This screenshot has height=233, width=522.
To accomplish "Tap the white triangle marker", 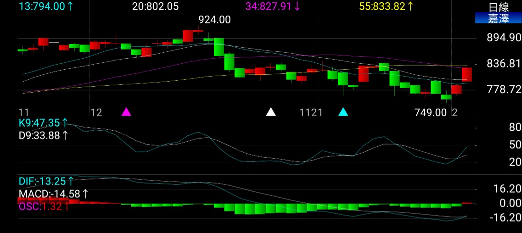I will point(271,111).
